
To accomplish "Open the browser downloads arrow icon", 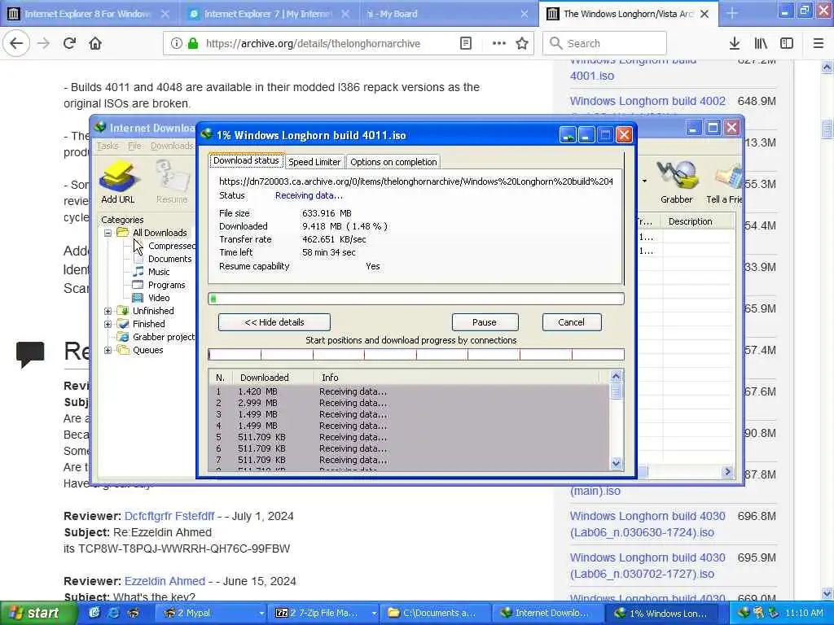I will click(x=735, y=44).
